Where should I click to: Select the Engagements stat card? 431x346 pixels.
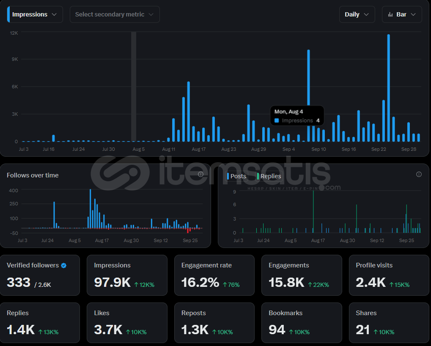click(301, 275)
